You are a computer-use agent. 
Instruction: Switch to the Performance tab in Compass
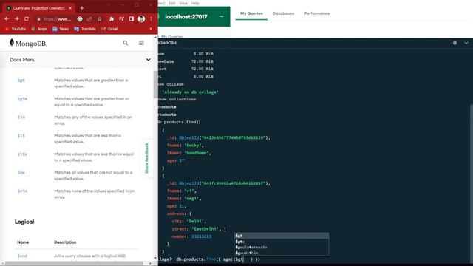(317, 13)
